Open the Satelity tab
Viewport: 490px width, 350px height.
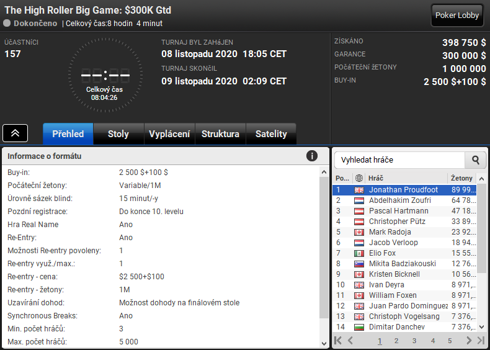tap(271, 134)
